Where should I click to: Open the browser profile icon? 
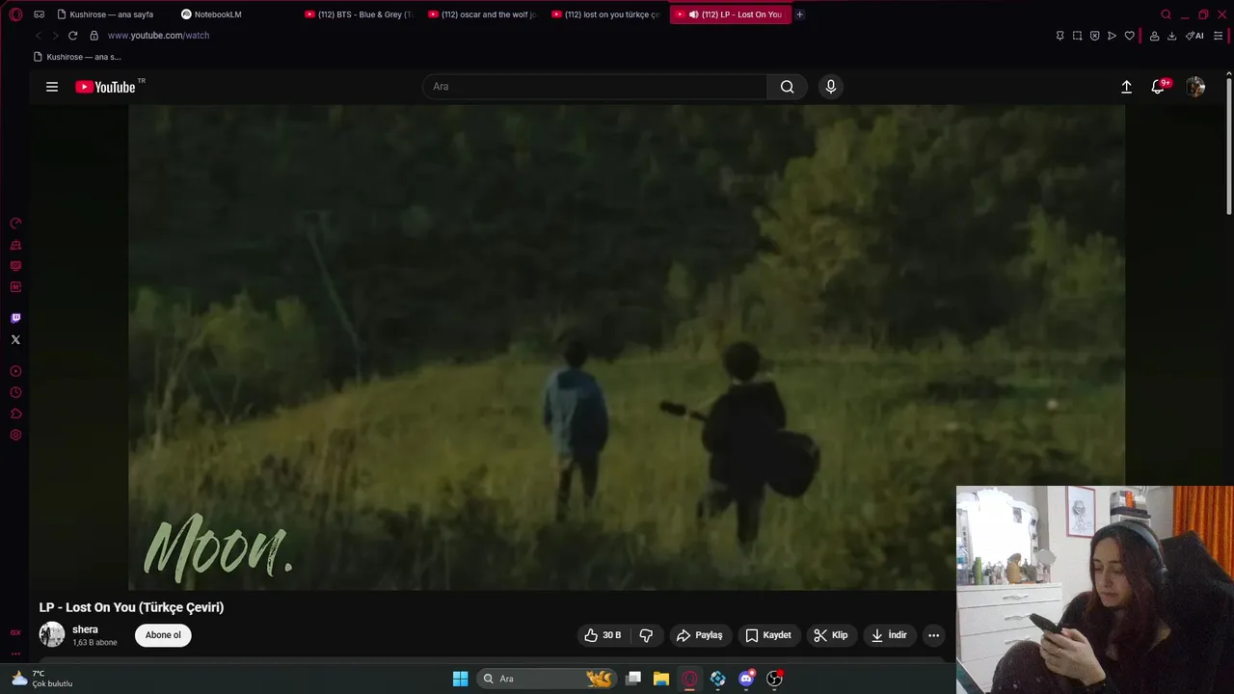(x=1154, y=36)
